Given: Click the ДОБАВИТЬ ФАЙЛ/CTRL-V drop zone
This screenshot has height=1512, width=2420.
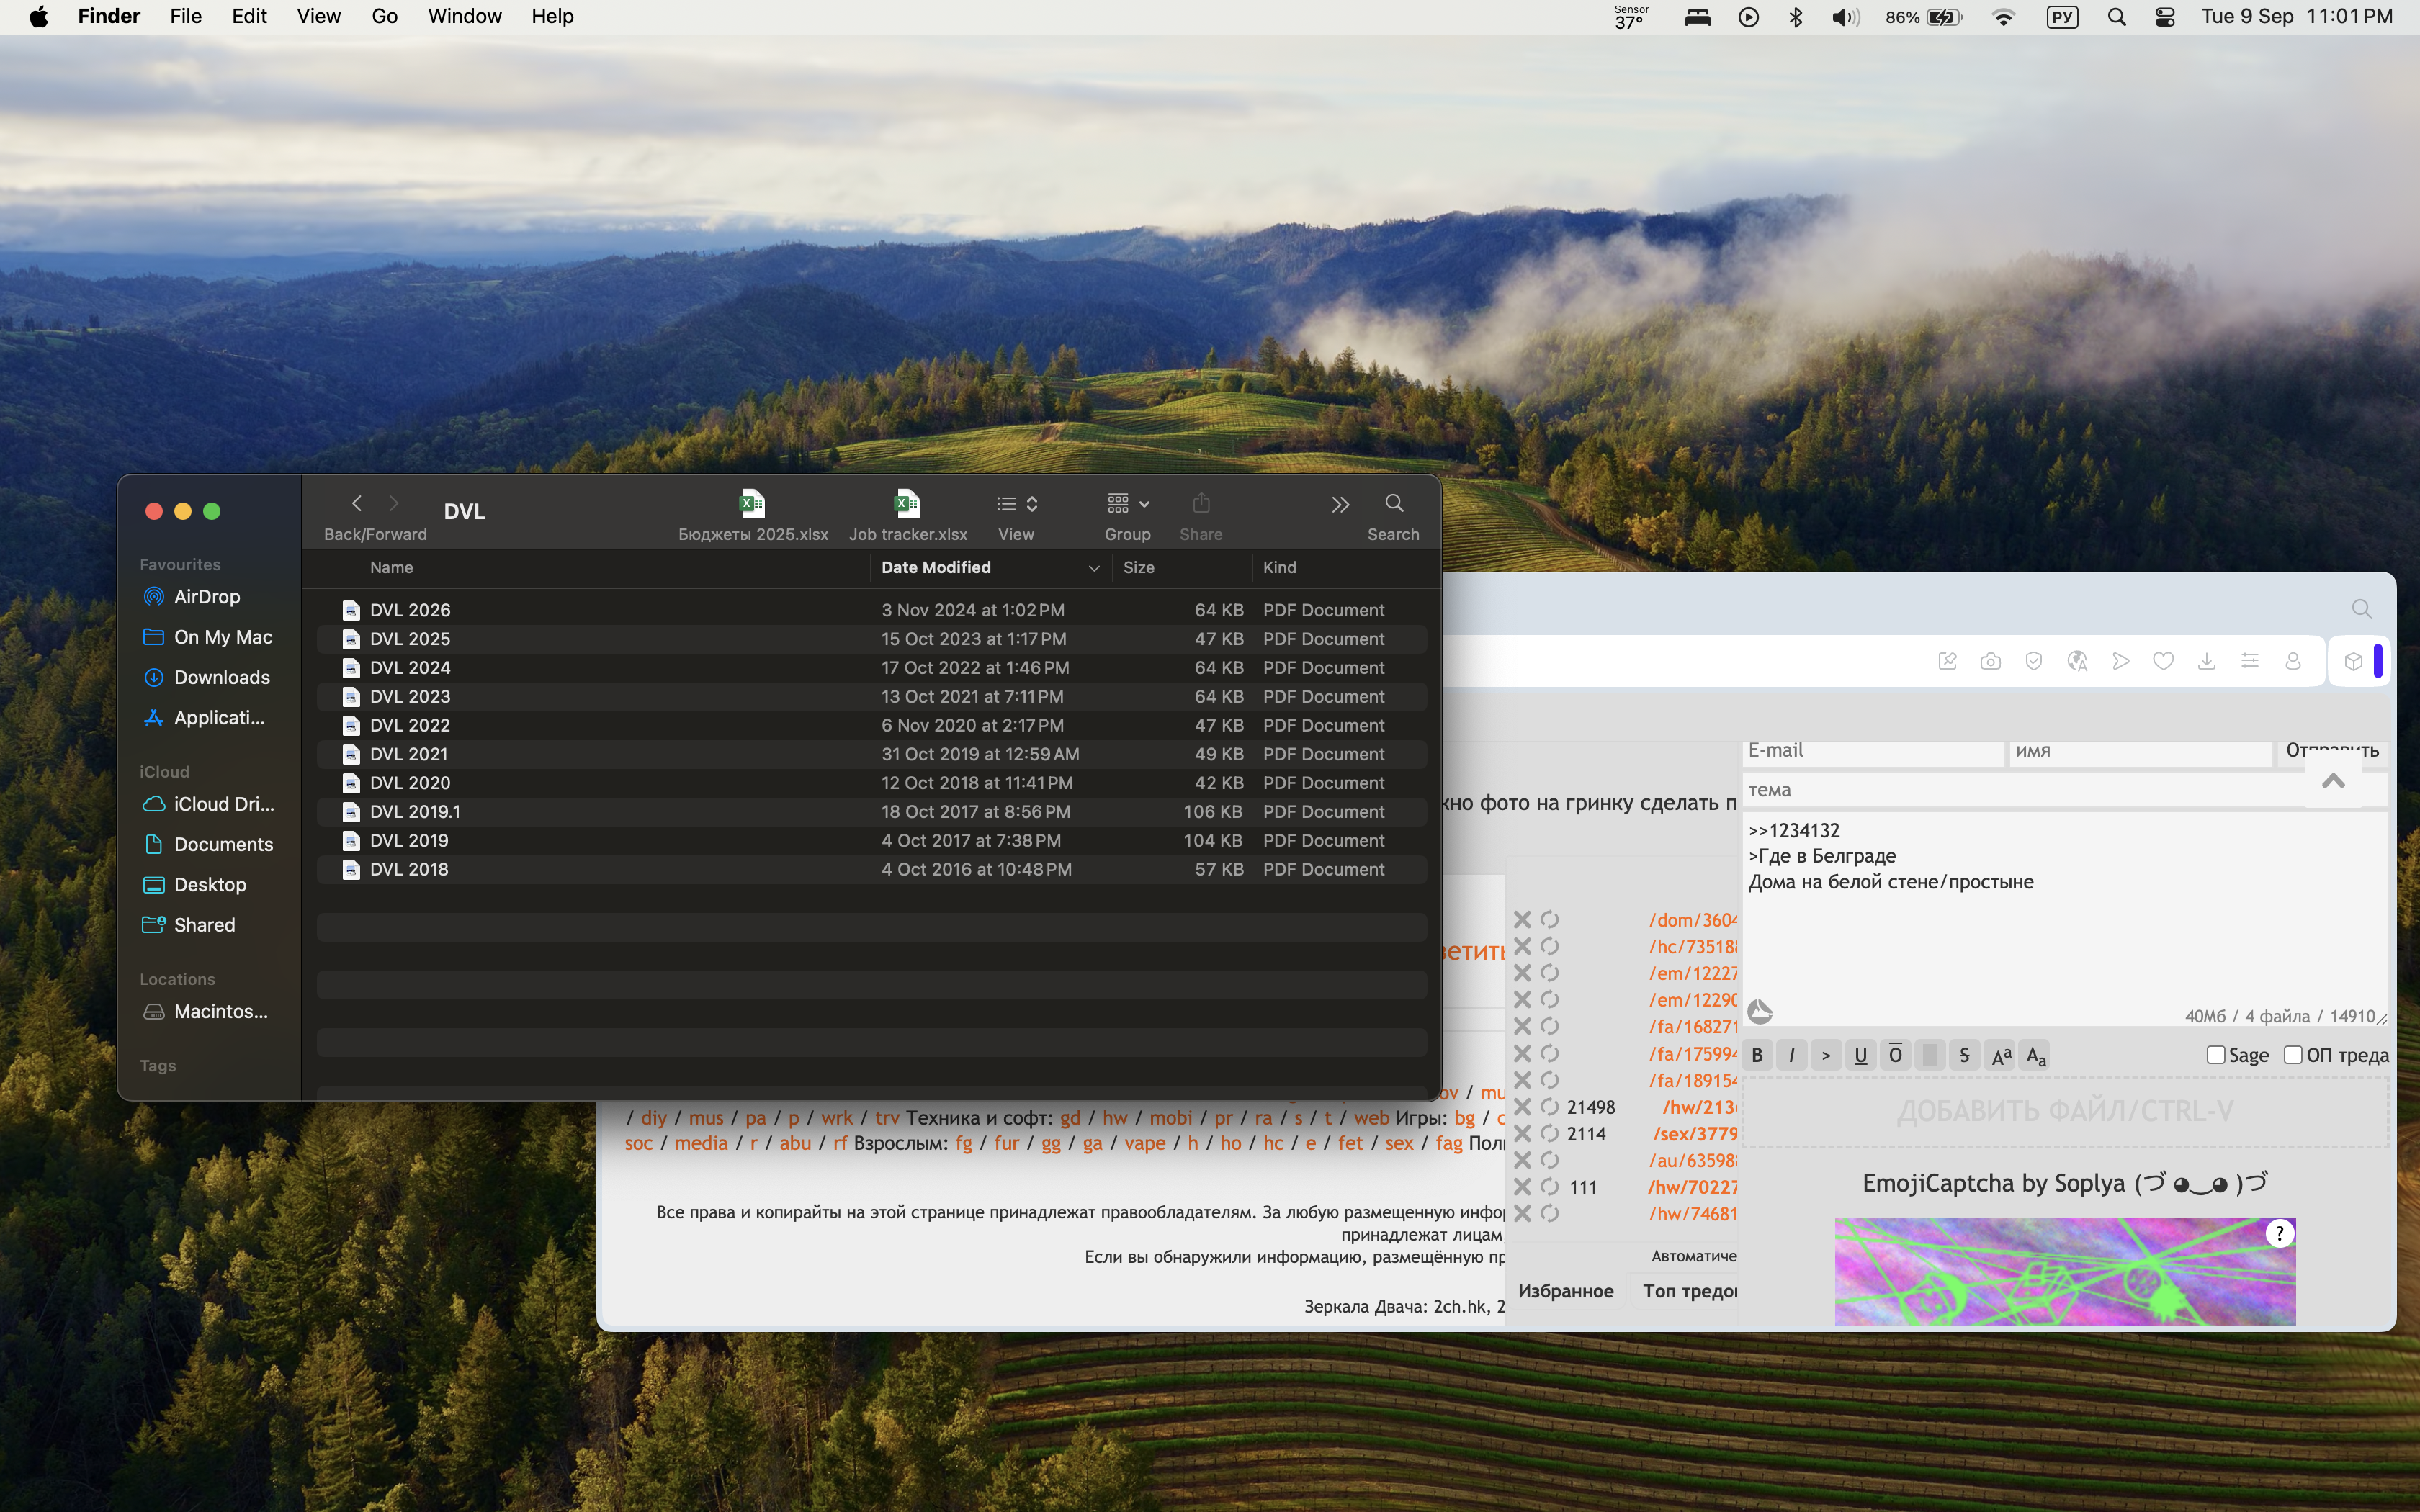Looking at the screenshot, I should (x=2065, y=1112).
